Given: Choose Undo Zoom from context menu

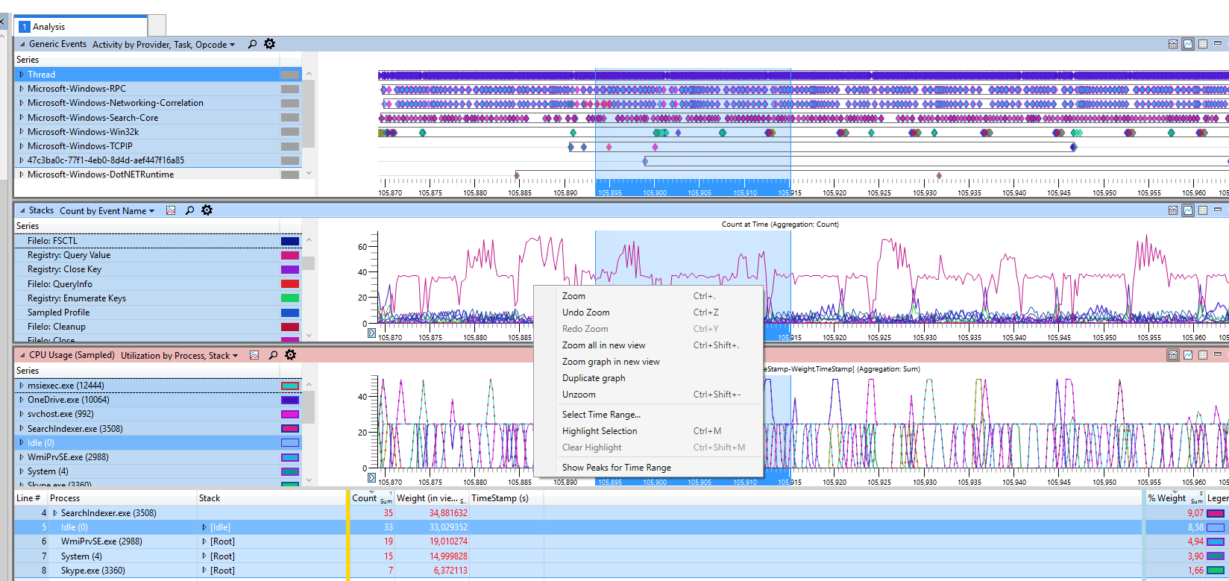Looking at the screenshot, I should [x=649, y=313].
